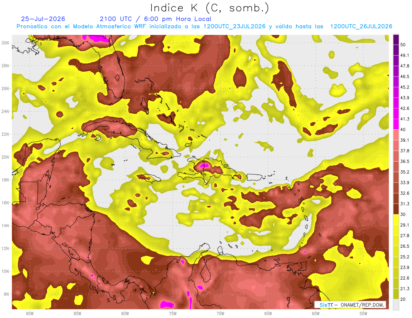Click the latitude label 10N
412x318 pixels.
pos(5,271)
